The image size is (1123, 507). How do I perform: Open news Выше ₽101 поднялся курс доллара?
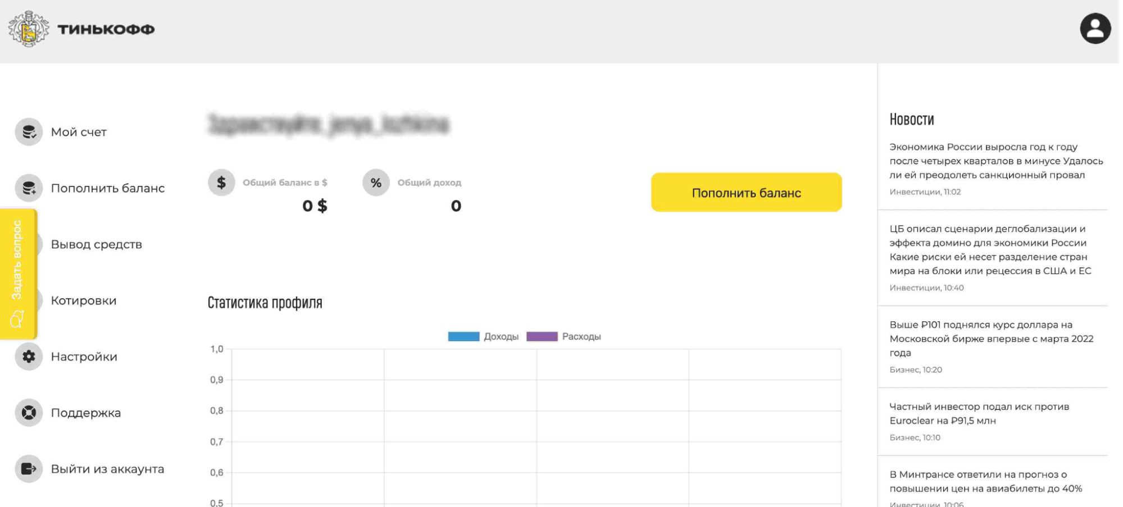[x=992, y=339]
